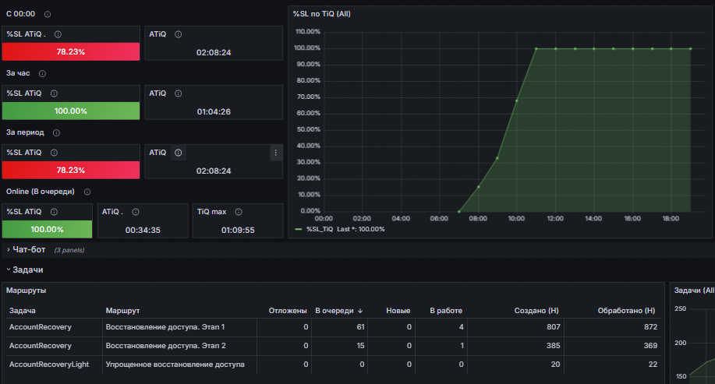This screenshot has width=715, height=384.
Task: Click the 'Обработано (Н)' column header
Action: 627,311
